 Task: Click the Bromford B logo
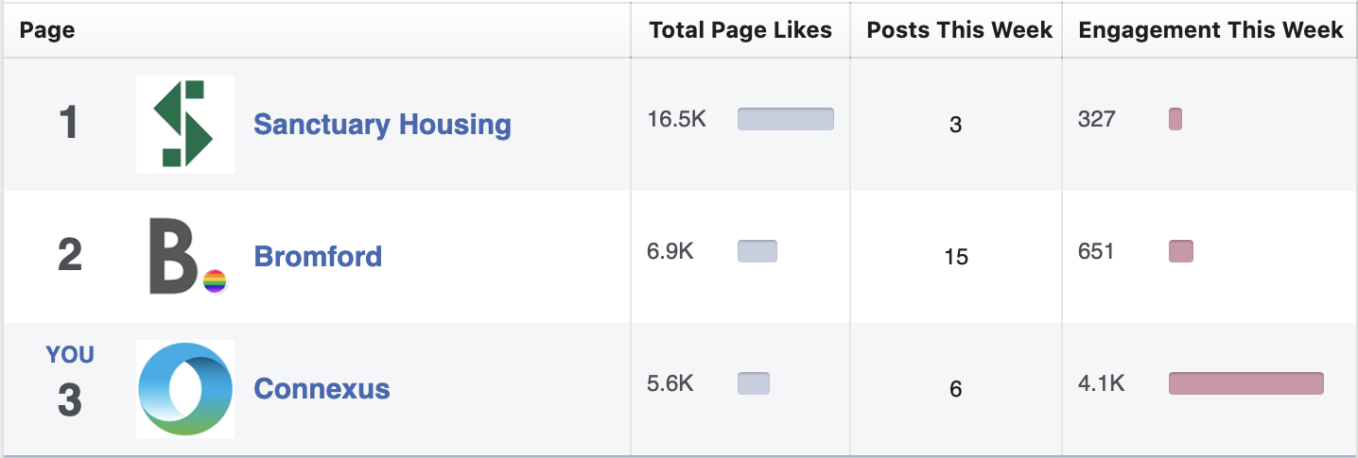[x=185, y=256]
